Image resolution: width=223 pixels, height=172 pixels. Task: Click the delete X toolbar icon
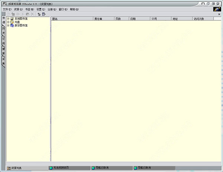coord(33,14)
